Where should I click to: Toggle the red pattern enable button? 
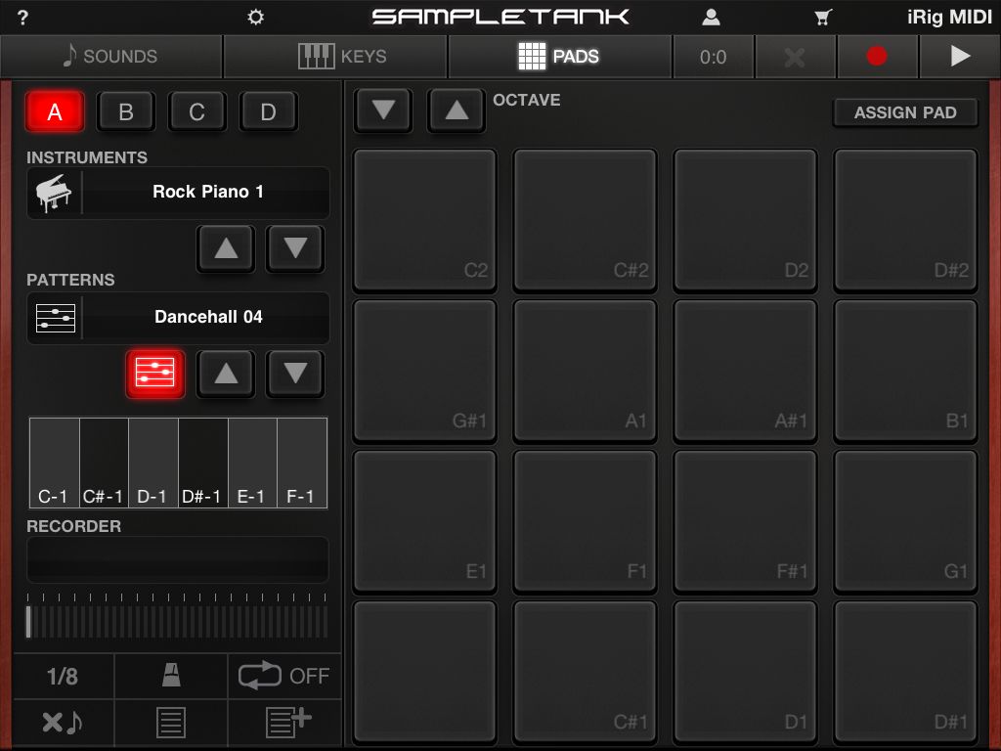tap(155, 374)
